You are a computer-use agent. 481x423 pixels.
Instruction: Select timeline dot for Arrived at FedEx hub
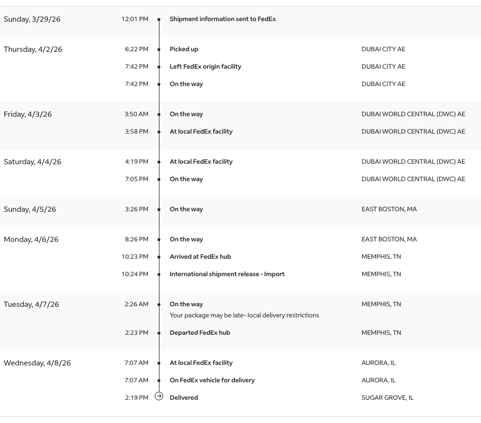(159, 257)
